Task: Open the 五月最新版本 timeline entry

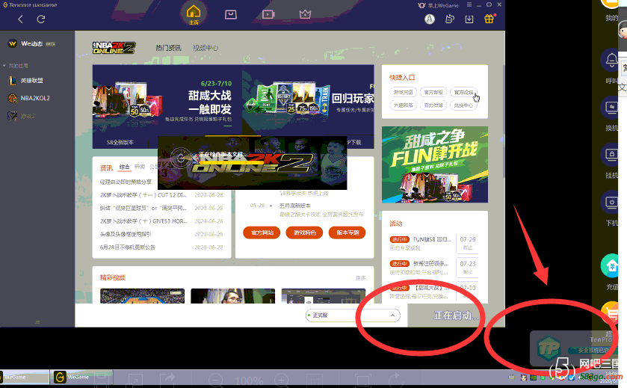Action: (x=294, y=206)
